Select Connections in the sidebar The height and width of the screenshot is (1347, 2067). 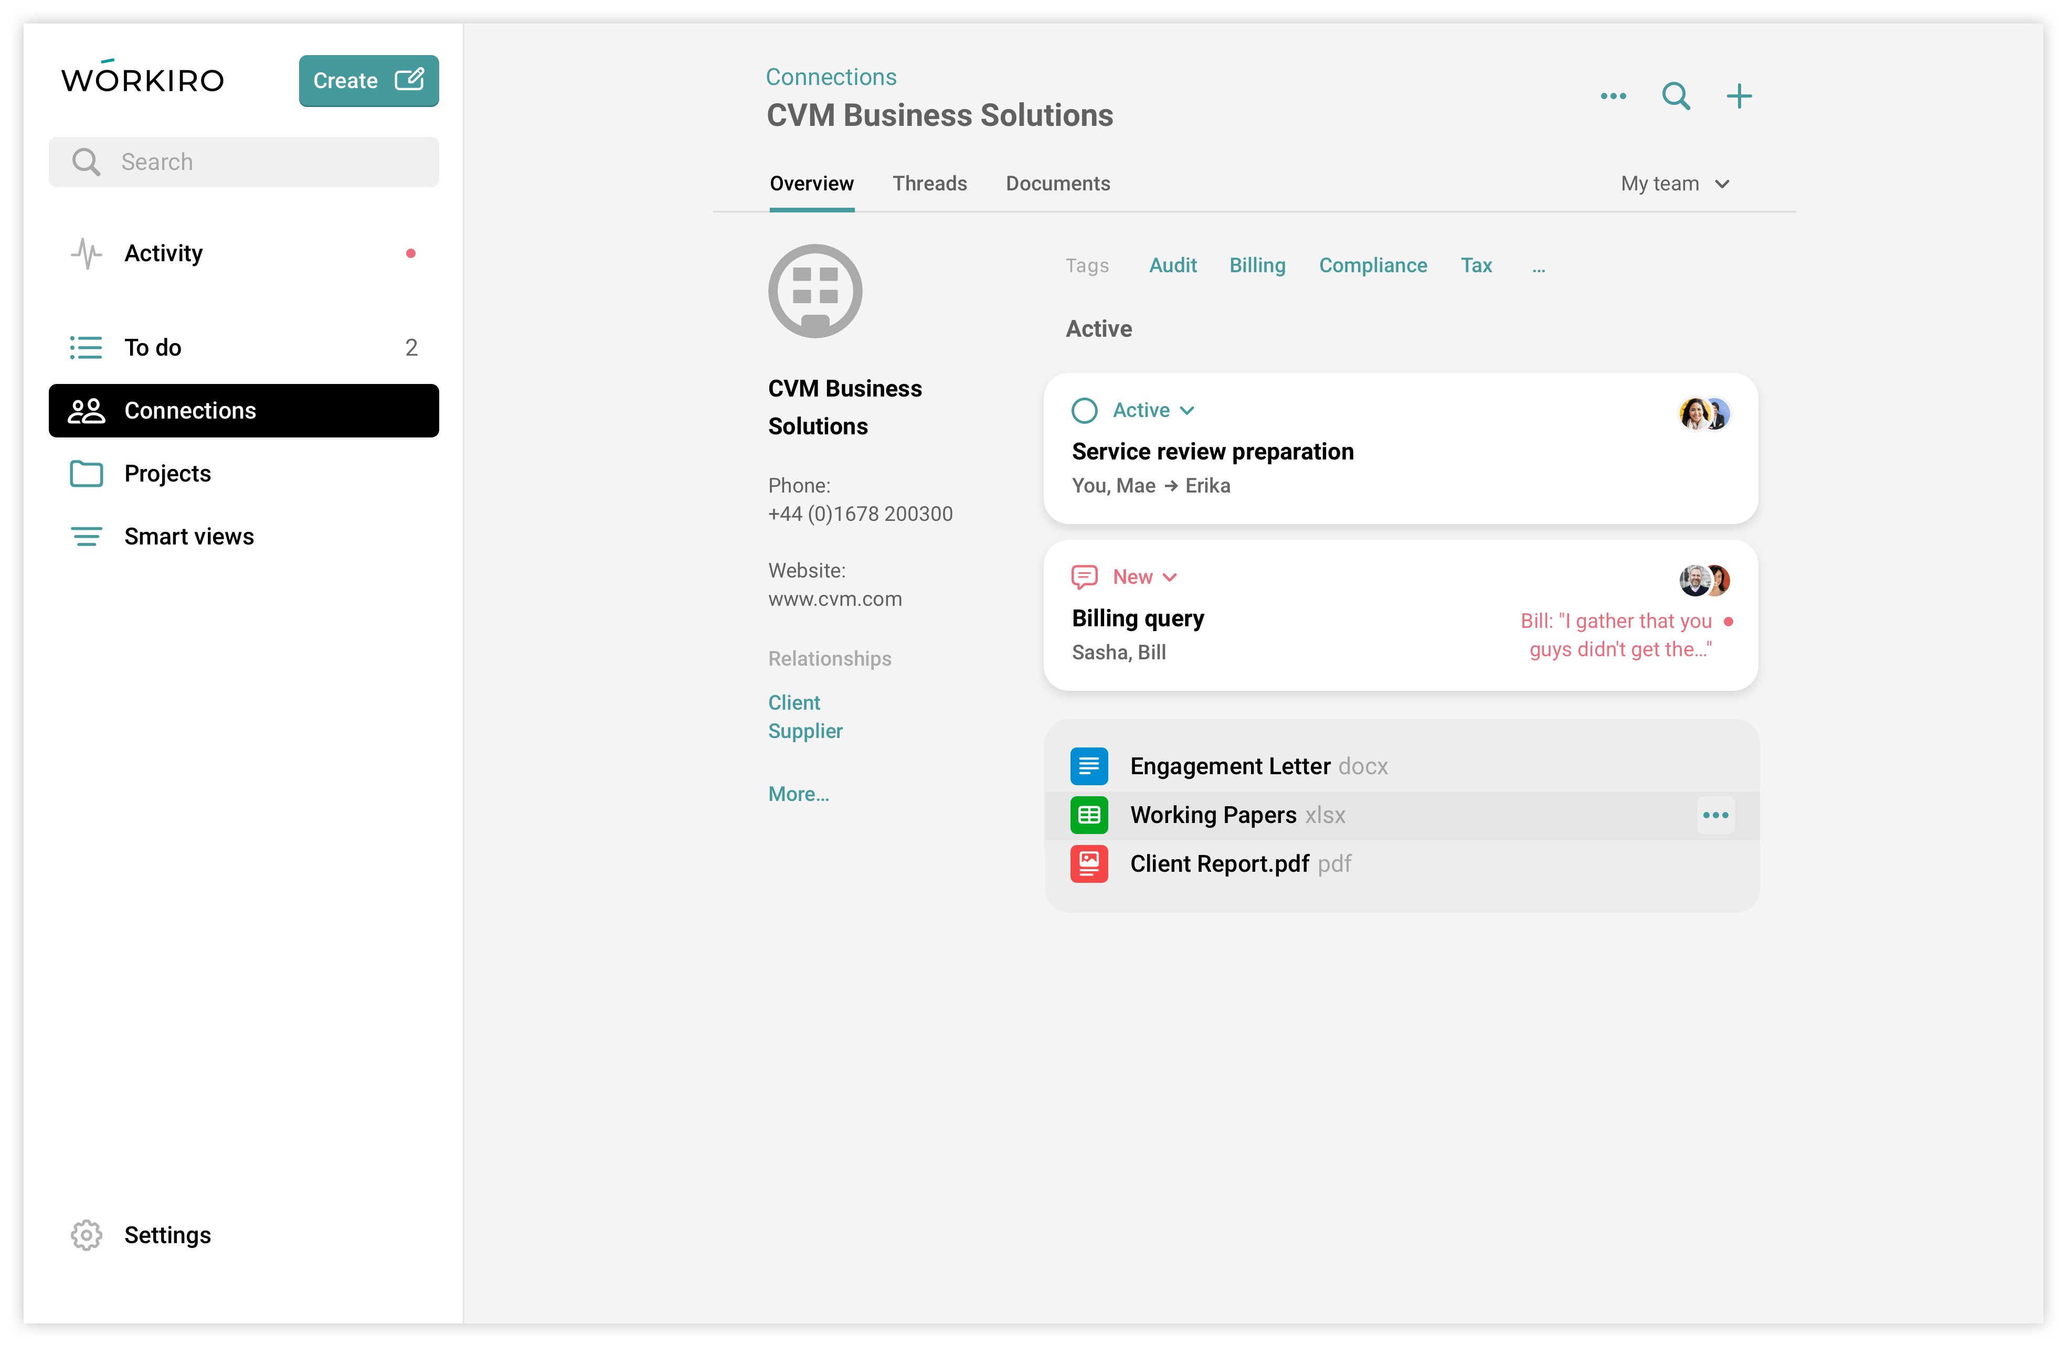(243, 411)
